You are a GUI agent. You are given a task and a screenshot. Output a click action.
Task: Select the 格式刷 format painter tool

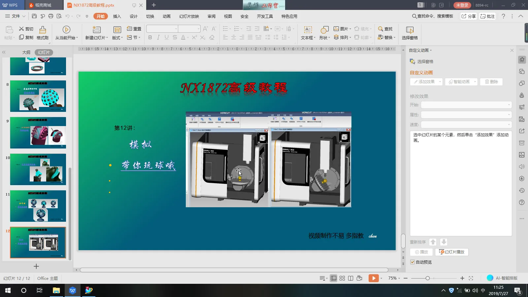tap(43, 32)
